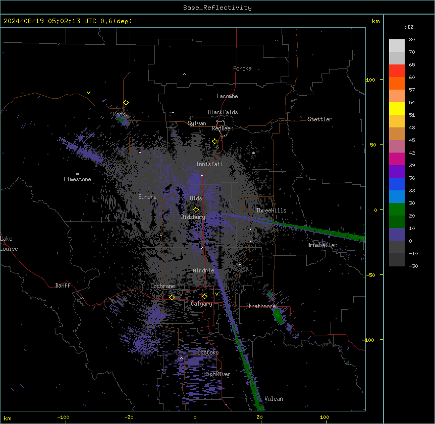Click the Innisfail label

[x=209, y=164]
